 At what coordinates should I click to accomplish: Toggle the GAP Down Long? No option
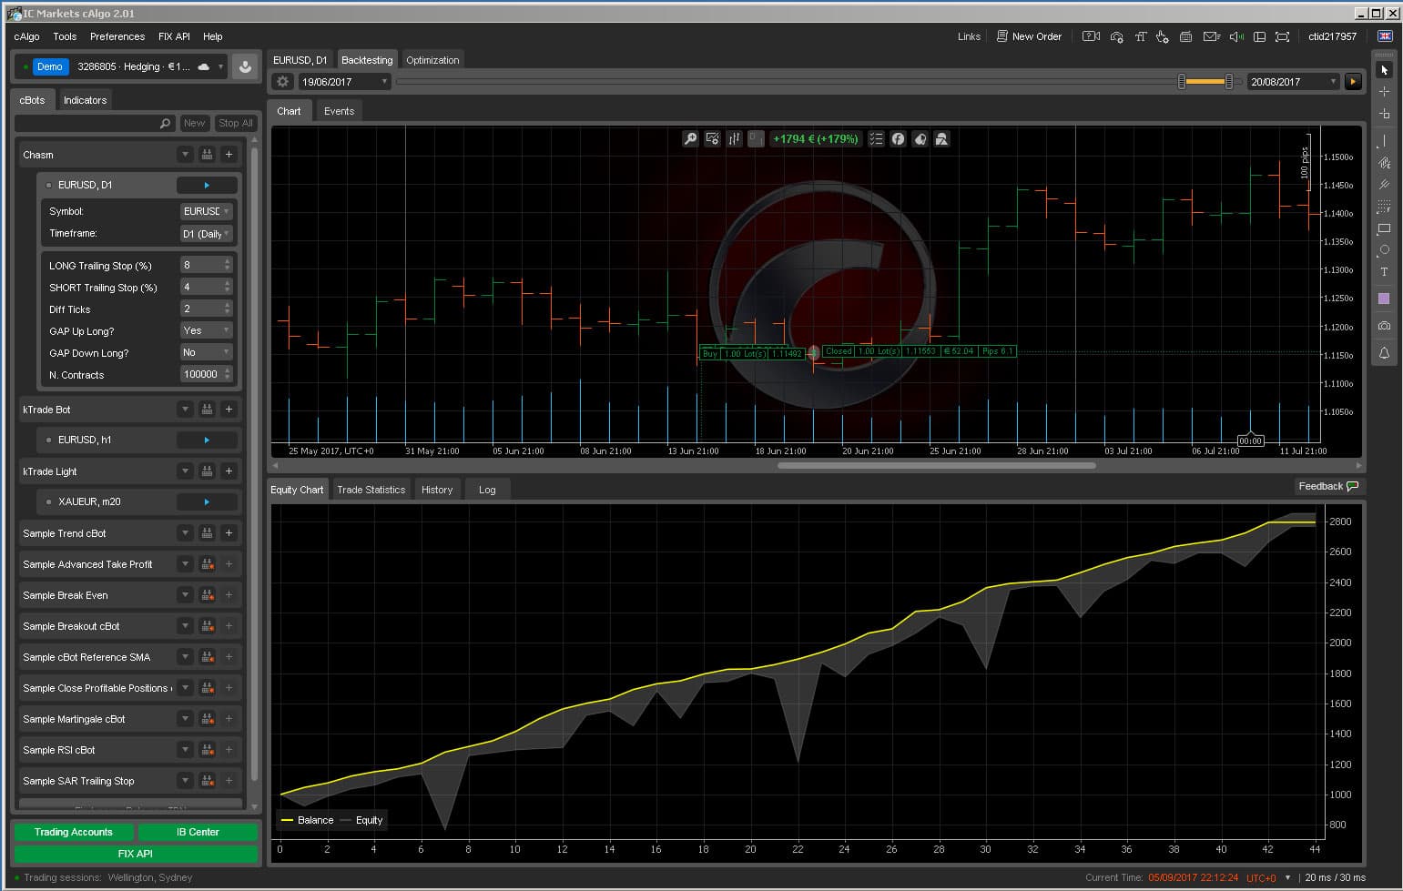coord(207,352)
